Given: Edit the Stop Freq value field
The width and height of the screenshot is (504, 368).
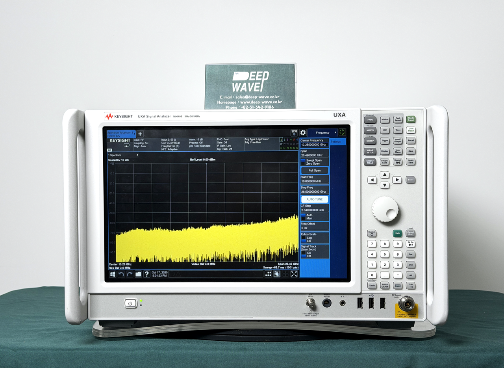Looking at the screenshot, I should [315, 192].
